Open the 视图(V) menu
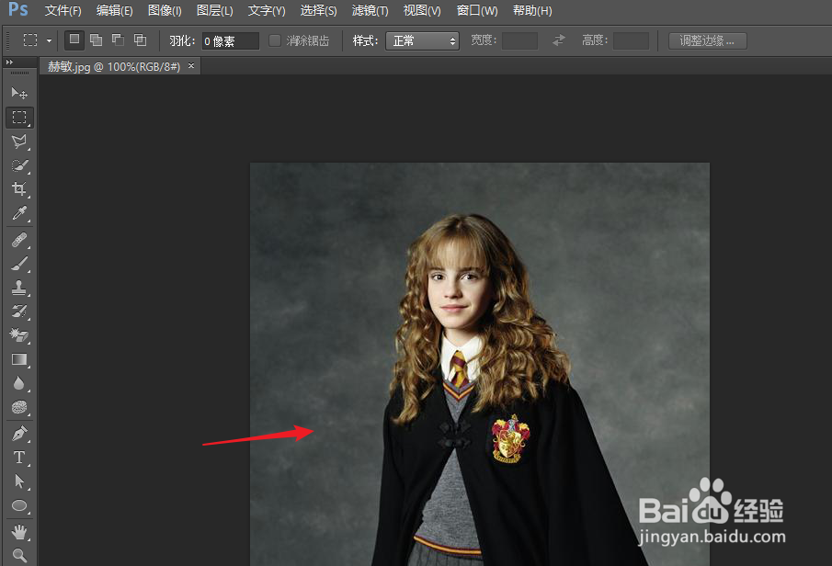The image size is (832, 566). (x=422, y=11)
